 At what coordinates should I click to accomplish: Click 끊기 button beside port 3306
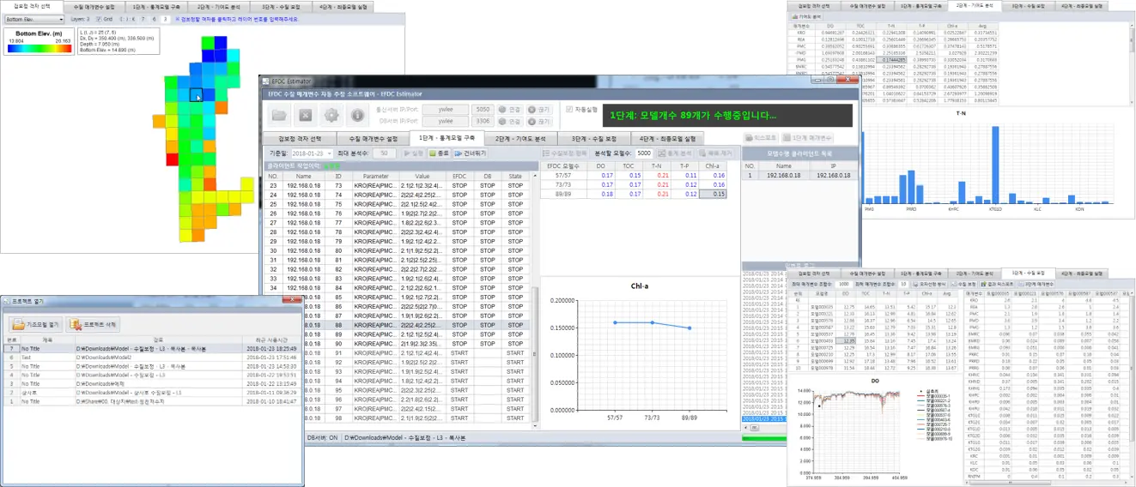click(x=539, y=122)
